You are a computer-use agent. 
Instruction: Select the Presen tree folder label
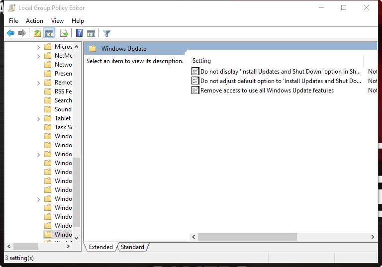(x=63, y=73)
